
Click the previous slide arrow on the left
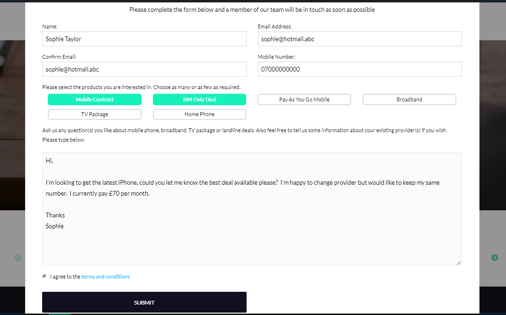18,258
